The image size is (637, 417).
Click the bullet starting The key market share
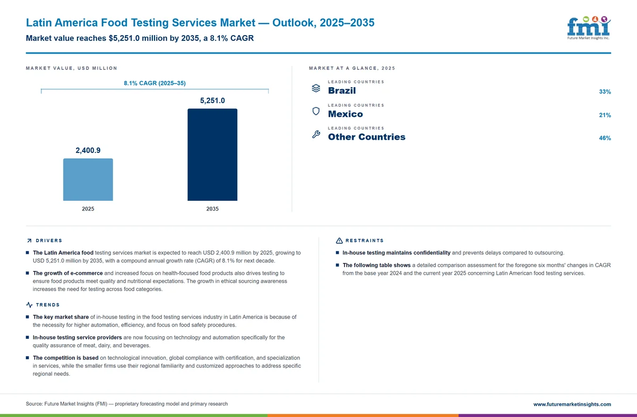tap(165, 321)
